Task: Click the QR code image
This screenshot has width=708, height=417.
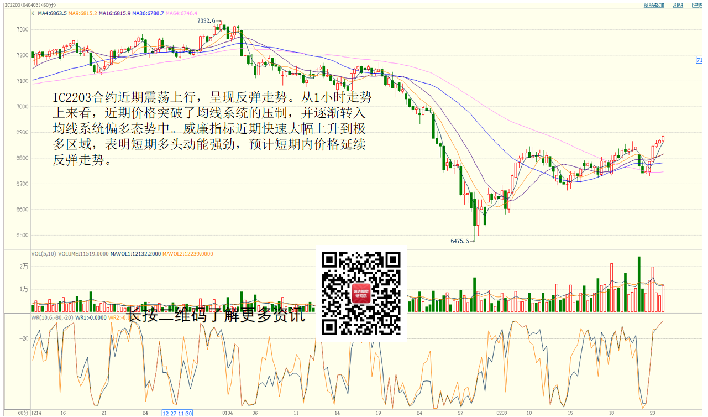Action: (361, 293)
